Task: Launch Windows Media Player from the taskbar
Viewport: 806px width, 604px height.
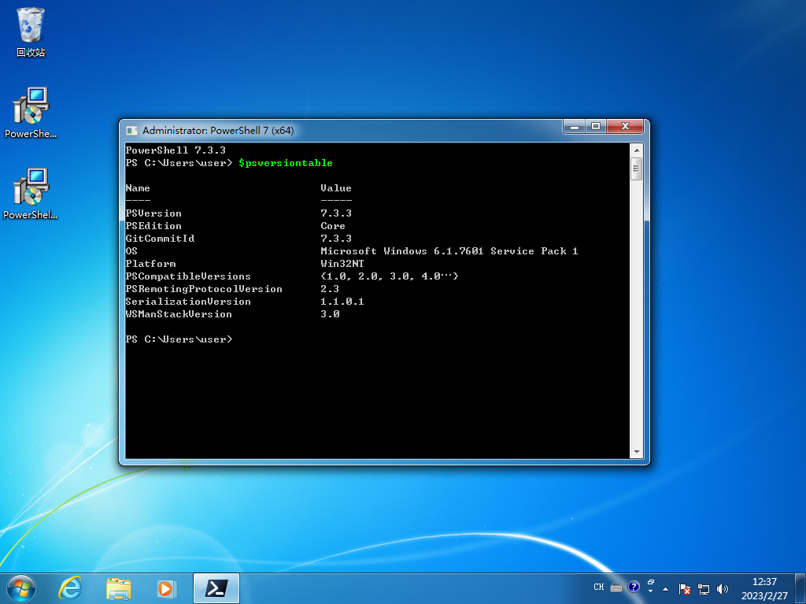Action: [x=167, y=588]
